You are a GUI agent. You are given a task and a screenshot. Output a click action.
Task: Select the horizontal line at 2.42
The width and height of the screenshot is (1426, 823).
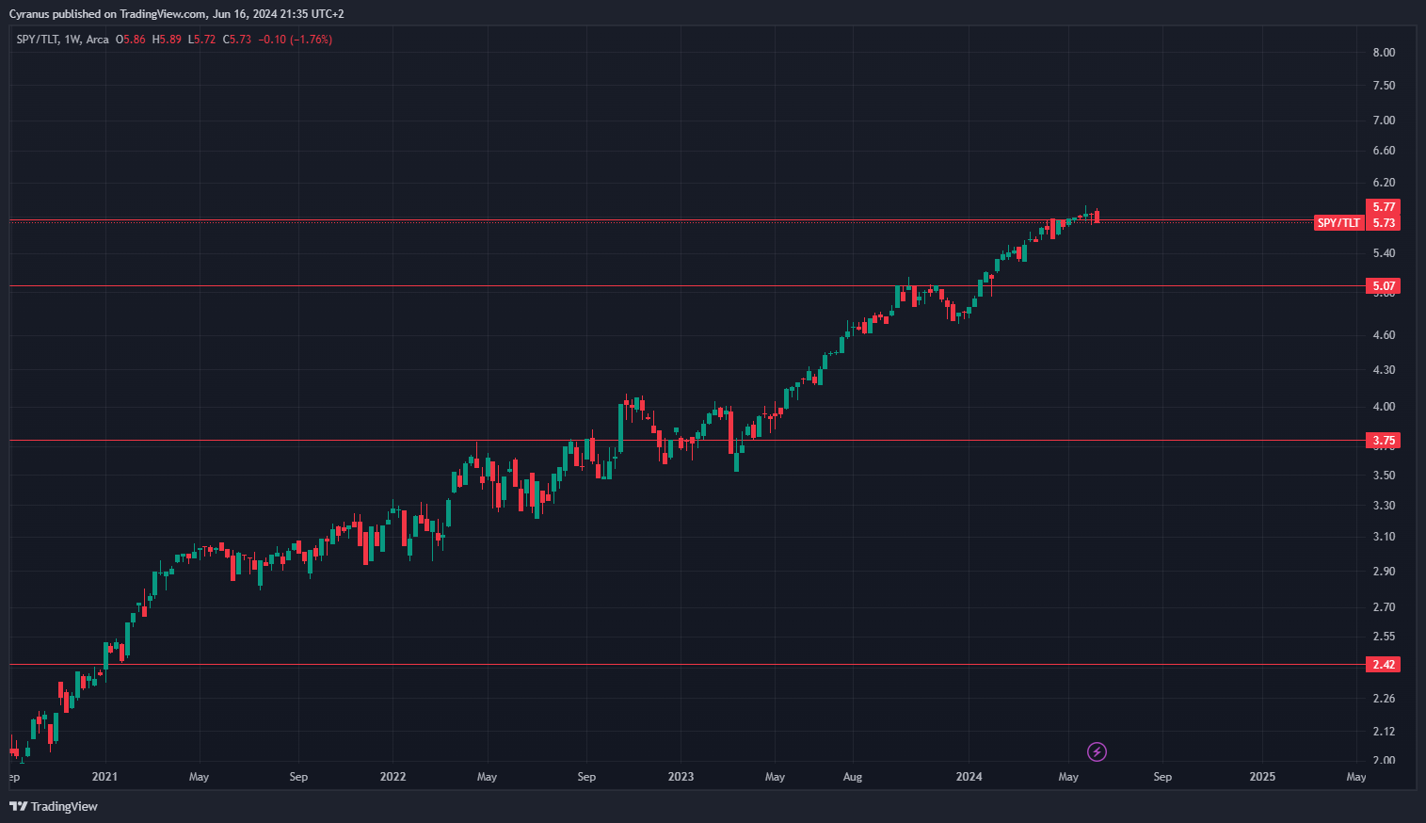point(687,664)
